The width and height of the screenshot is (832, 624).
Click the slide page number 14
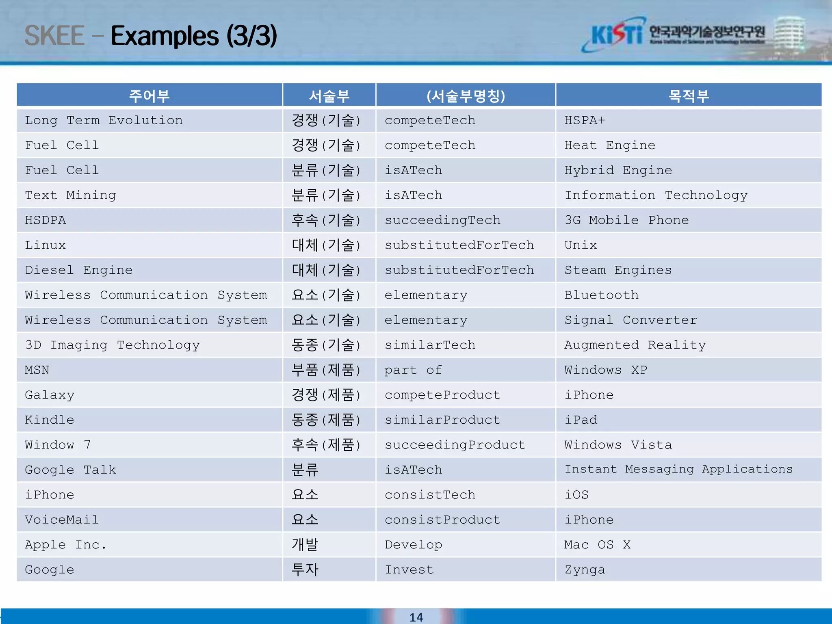(416, 617)
